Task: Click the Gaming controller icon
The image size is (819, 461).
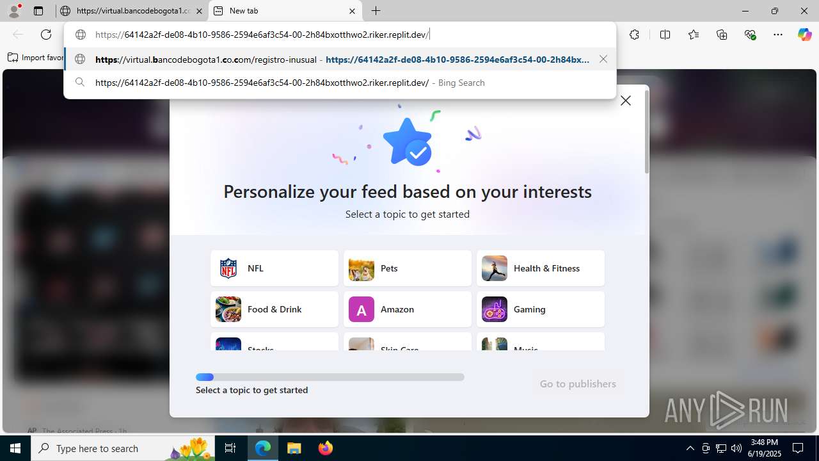Action: 495,309
